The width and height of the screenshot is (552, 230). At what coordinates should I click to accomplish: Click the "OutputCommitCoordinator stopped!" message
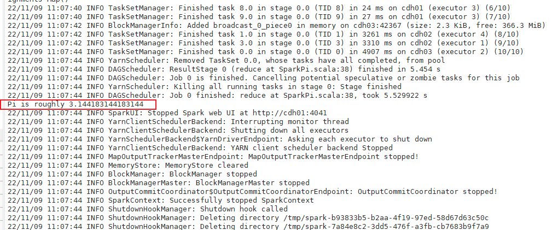(427, 191)
